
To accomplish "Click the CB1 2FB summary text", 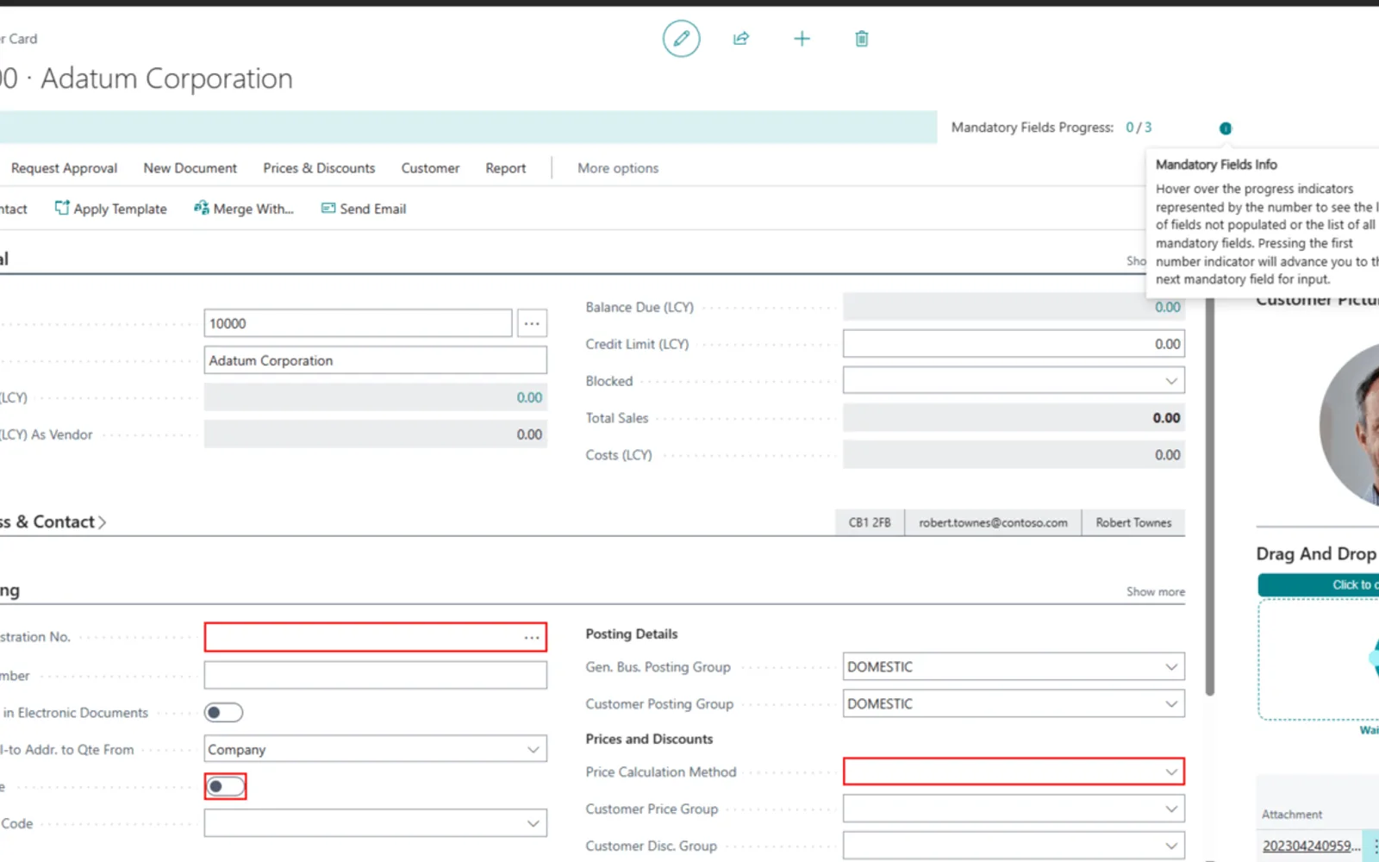I will pos(870,522).
